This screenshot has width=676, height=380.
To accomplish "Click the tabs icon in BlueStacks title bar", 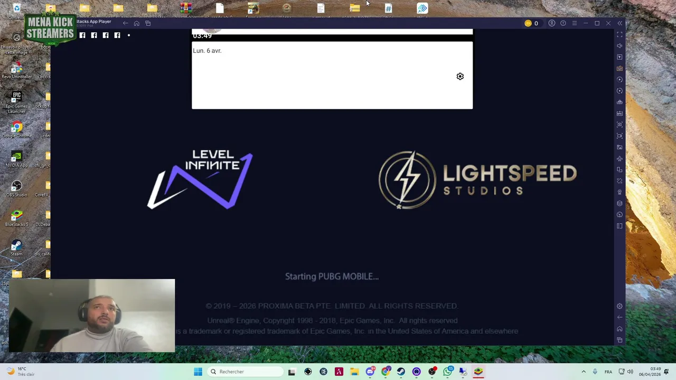I will point(148,23).
